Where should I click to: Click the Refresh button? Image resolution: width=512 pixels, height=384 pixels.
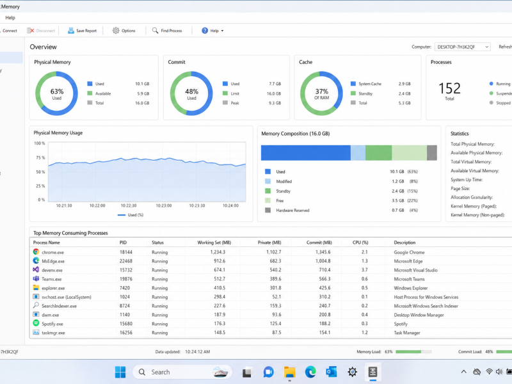(505, 47)
